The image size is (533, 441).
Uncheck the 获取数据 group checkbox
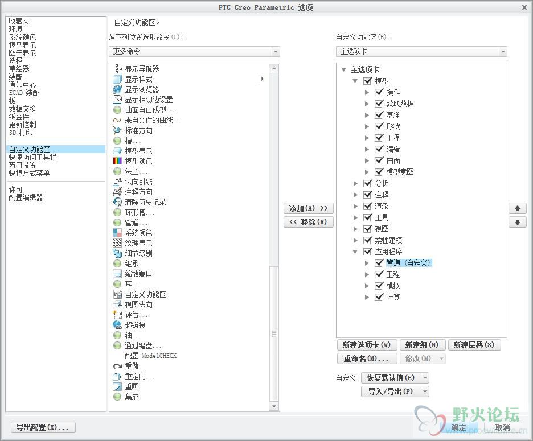click(379, 104)
